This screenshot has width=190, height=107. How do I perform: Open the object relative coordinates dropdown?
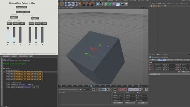pyautogui.click(x=118, y=103)
